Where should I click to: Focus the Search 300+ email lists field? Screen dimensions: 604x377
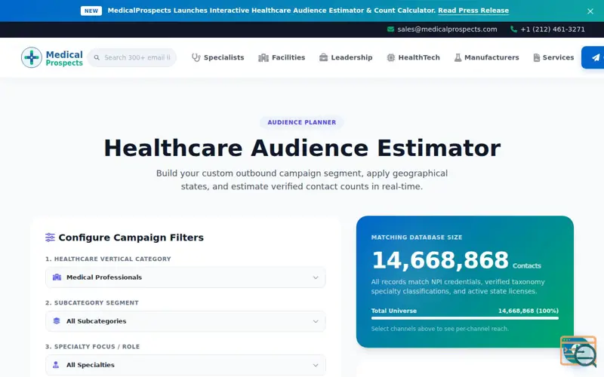tap(131, 57)
